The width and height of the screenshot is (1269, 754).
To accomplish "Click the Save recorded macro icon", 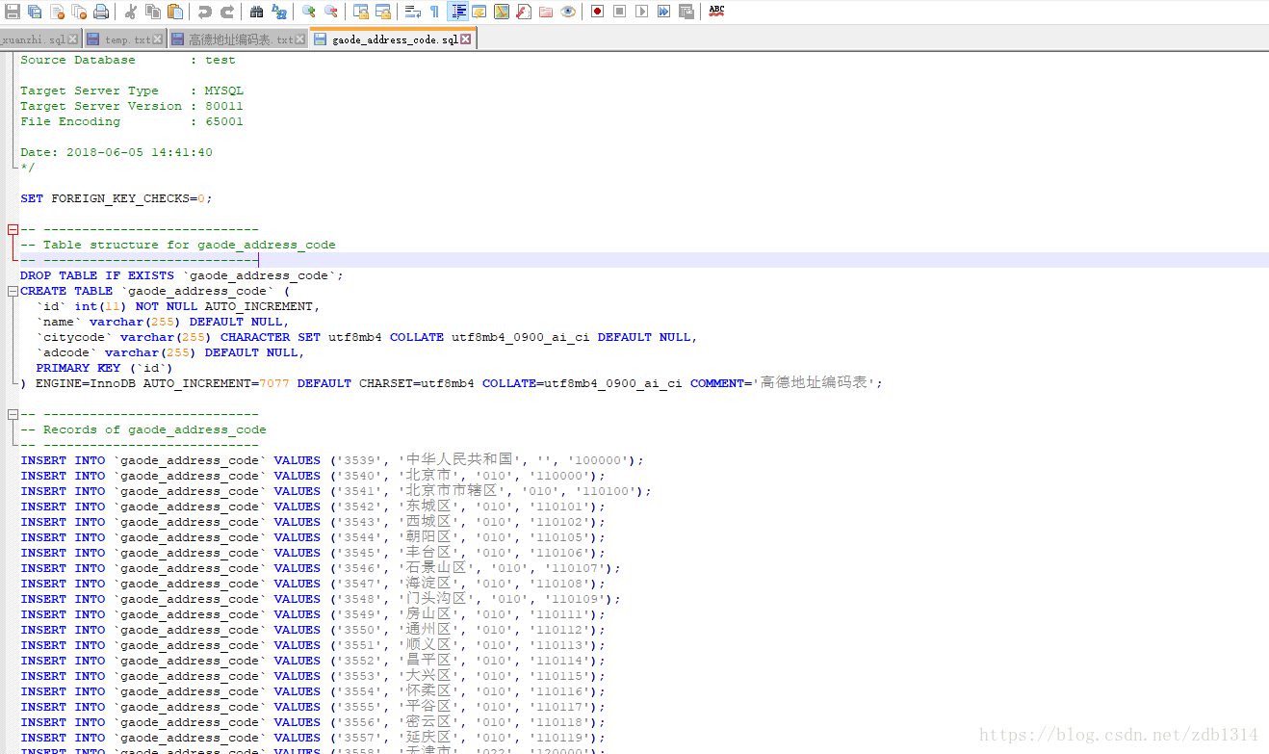I will point(686,12).
